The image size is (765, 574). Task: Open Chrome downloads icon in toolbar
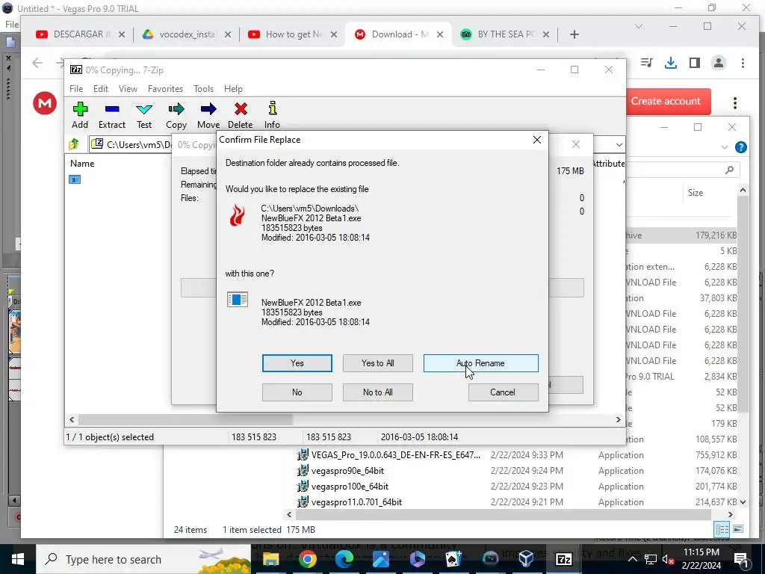click(x=671, y=63)
